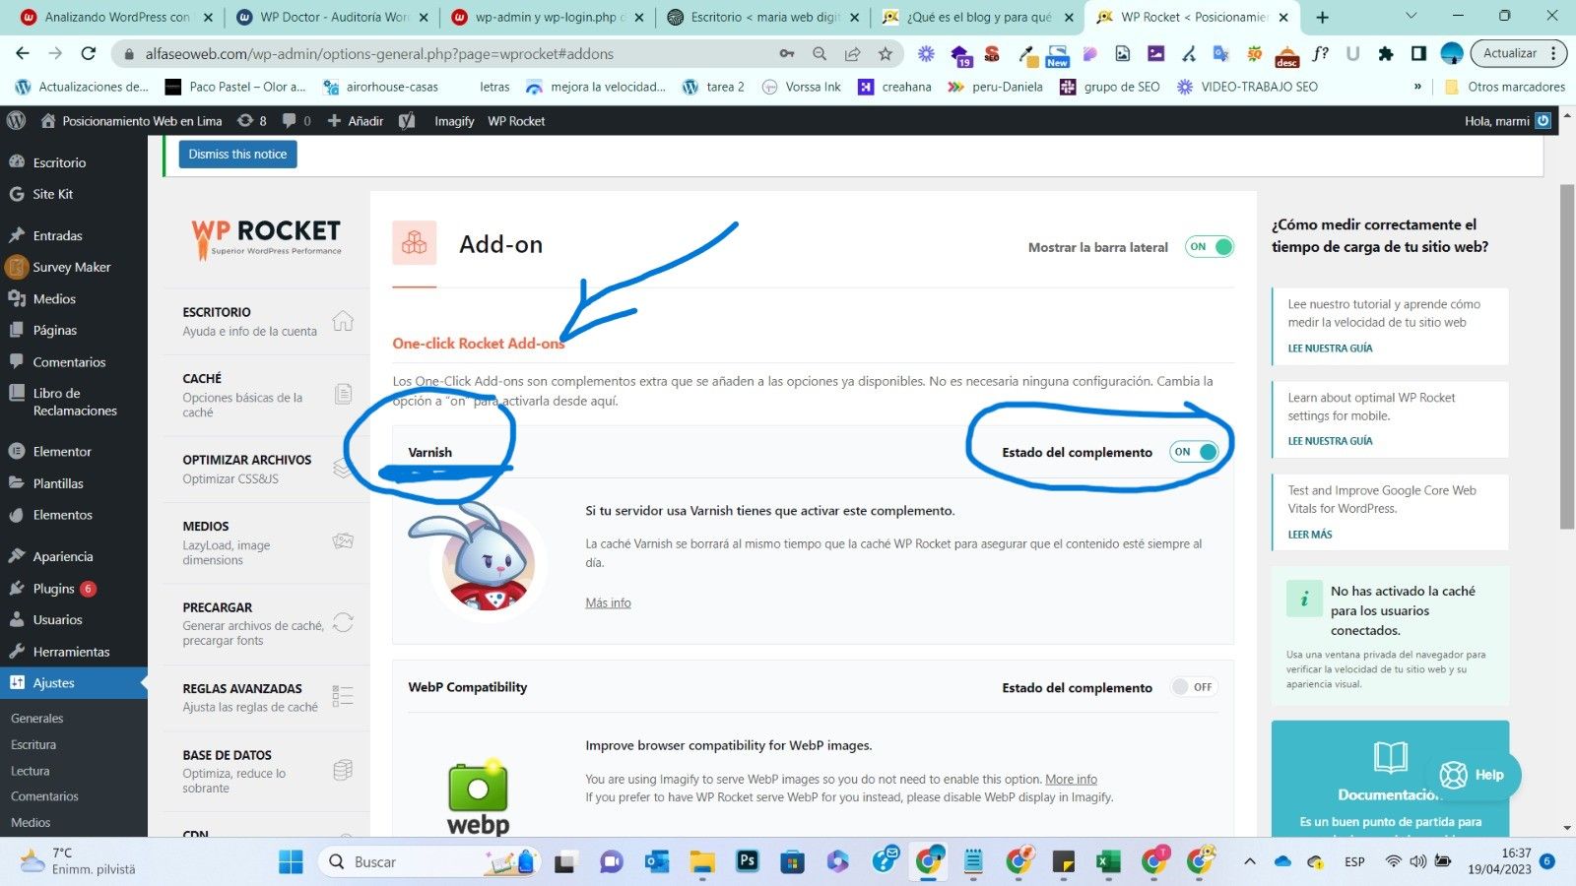Go back with the browser back arrow

23,53
